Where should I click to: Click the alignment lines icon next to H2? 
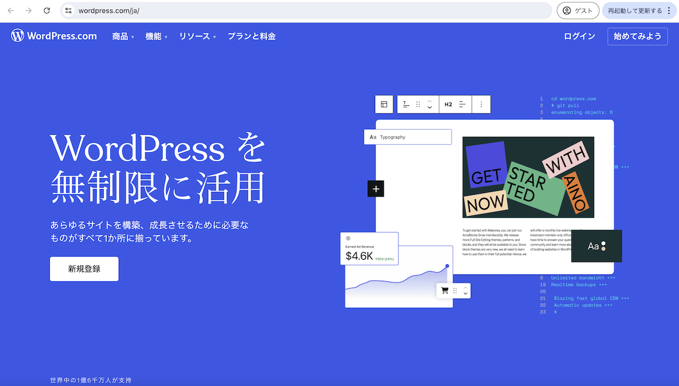(x=462, y=104)
